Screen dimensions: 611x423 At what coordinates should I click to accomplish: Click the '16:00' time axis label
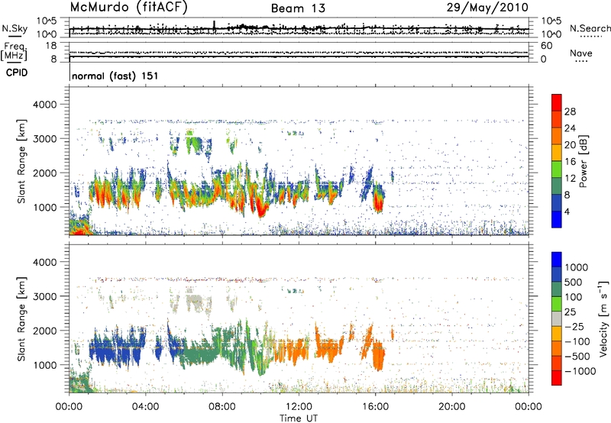click(375, 407)
